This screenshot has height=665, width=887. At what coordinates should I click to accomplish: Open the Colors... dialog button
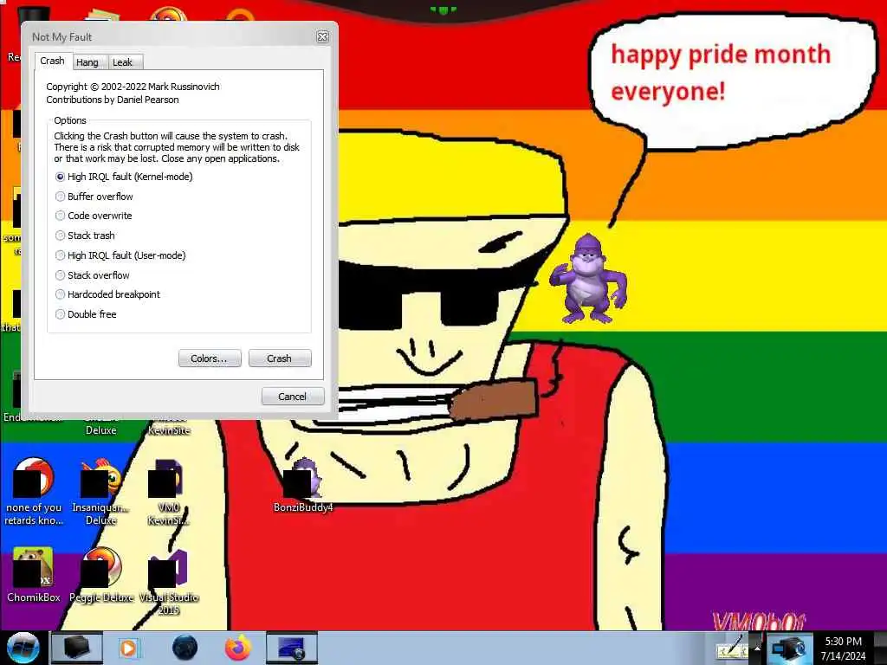click(x=210, y=358)
